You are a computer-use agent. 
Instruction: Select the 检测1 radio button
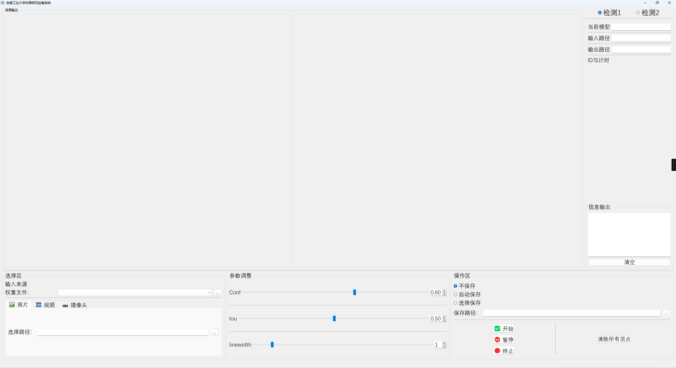[609, 13]
